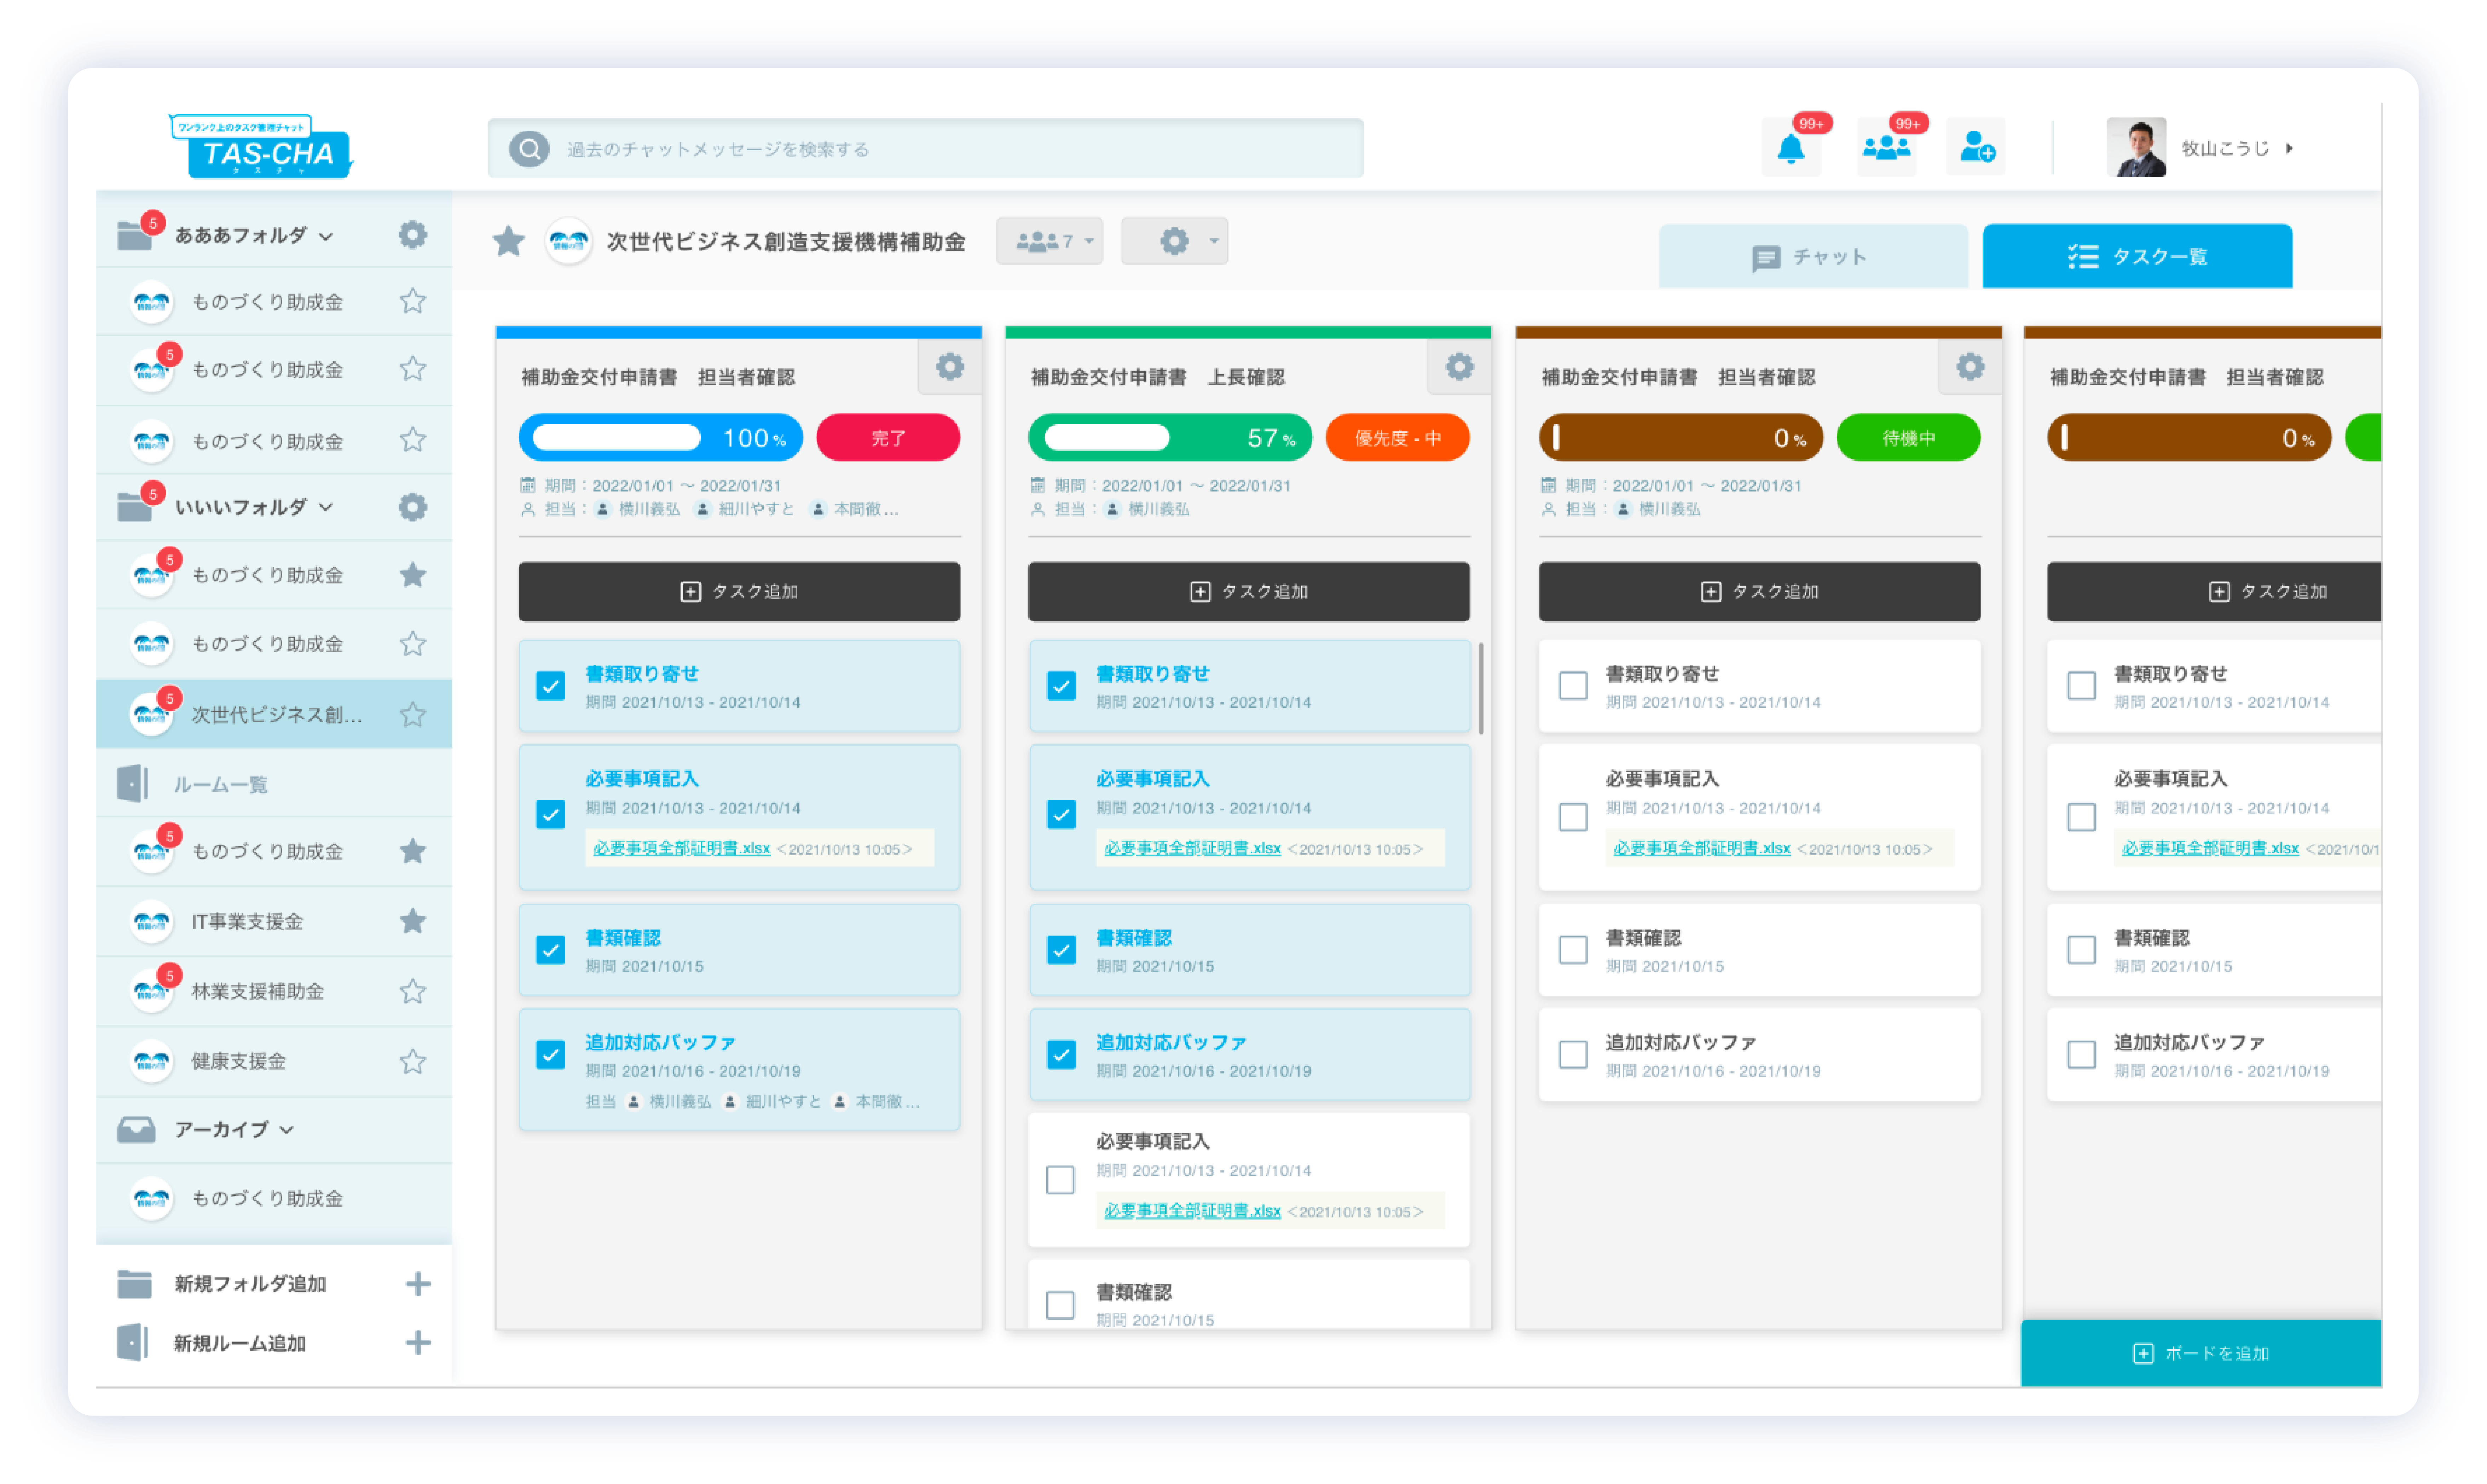Image resolution: width=2487 pixels, height=1484 pixels.
Task: Click the 上長確認 board vertical scrollbar
Action: coord(1481,690)
